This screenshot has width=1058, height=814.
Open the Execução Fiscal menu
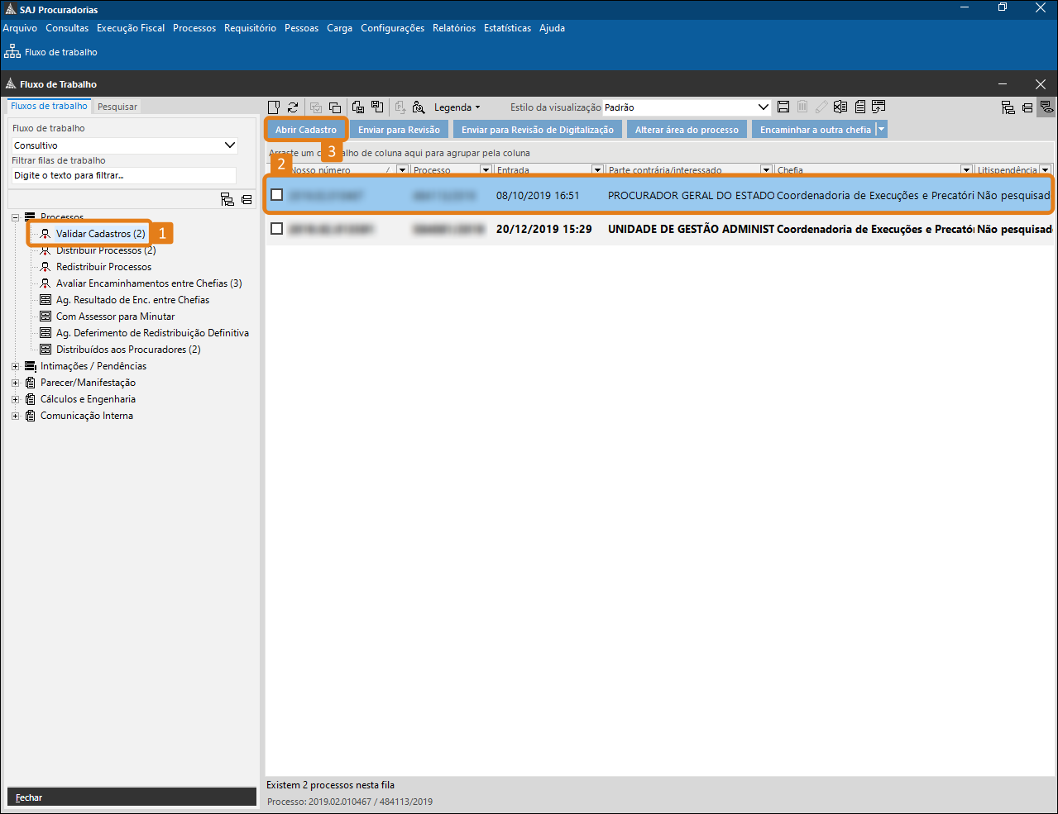(131, 28)
